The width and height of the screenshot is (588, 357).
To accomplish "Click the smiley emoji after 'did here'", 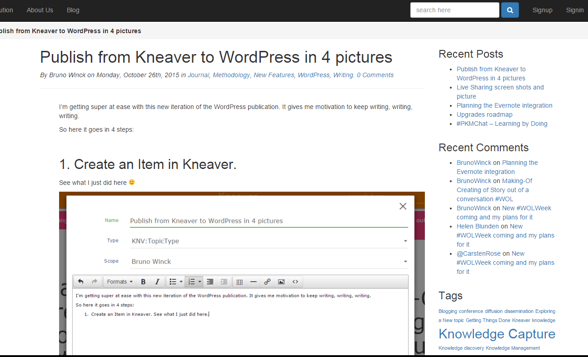I will [x=132, y=182].
